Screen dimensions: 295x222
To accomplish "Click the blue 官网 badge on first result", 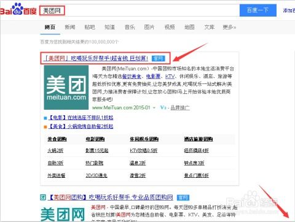I will pos(159,59).
